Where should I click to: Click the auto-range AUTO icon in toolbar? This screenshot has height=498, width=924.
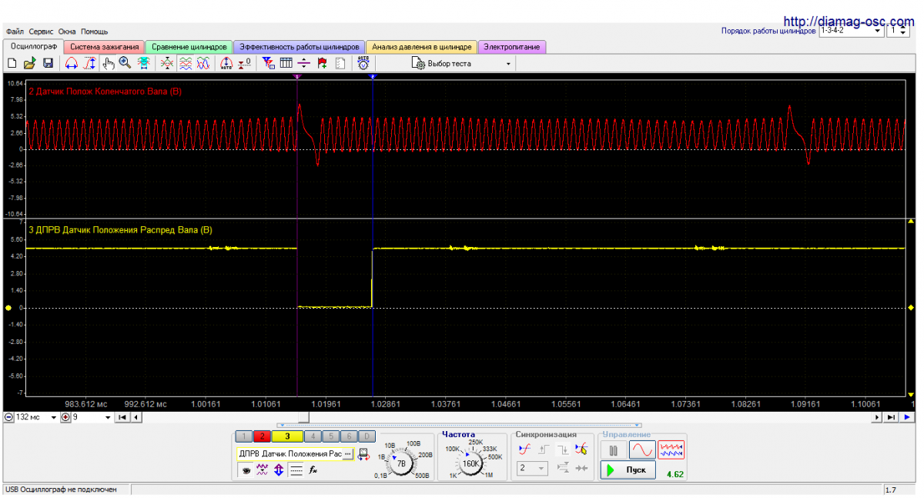point(226,63)
